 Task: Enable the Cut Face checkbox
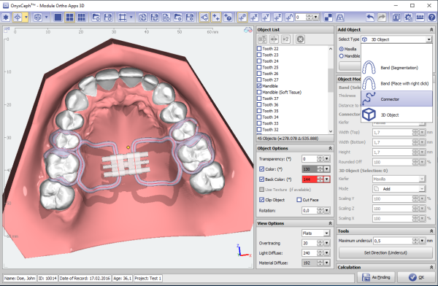click(299, 200)
